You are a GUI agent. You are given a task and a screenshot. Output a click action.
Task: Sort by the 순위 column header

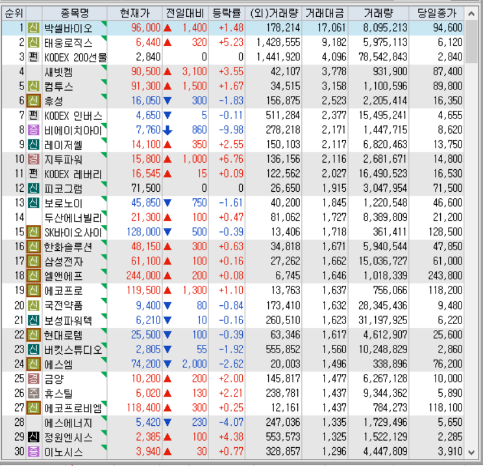coord(14,13)
